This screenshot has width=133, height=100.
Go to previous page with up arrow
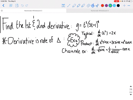[x=131, y=86]
